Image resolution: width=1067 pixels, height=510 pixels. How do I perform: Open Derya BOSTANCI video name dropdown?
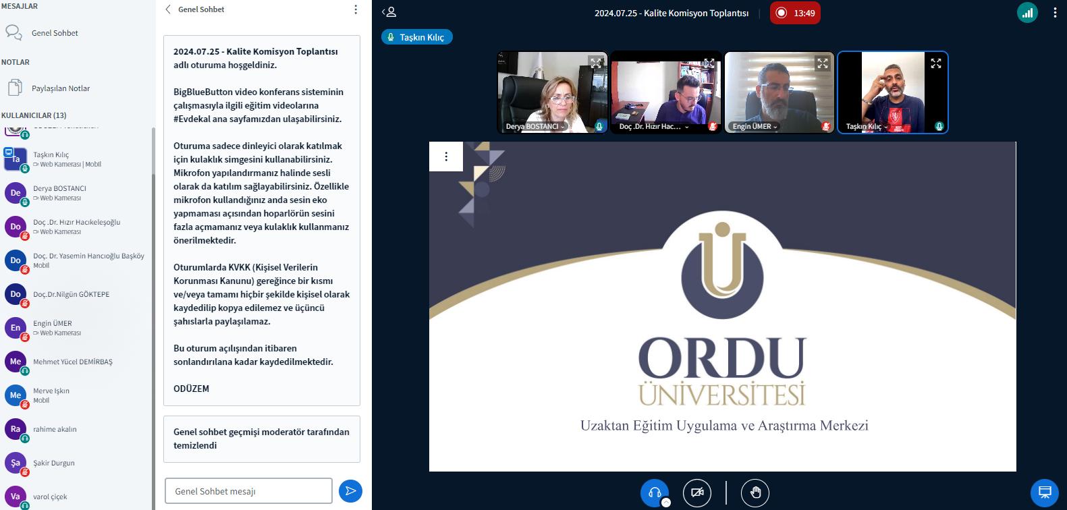(x=535, y=126)
